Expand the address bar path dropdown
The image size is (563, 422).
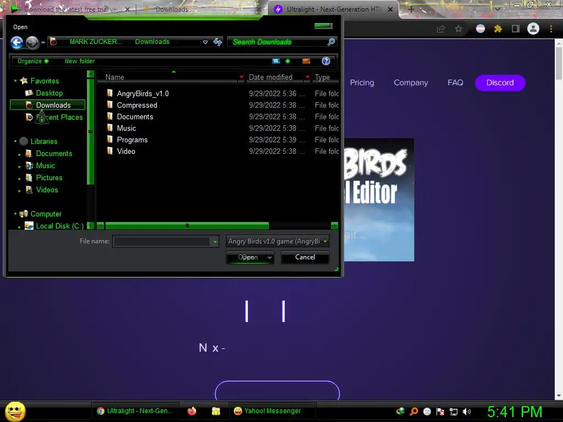205,42
